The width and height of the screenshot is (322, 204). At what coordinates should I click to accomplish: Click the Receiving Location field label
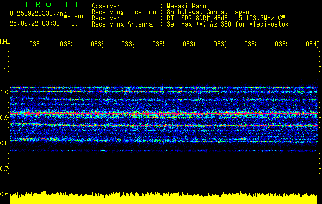pyautogui.click(x=124, y=12)
